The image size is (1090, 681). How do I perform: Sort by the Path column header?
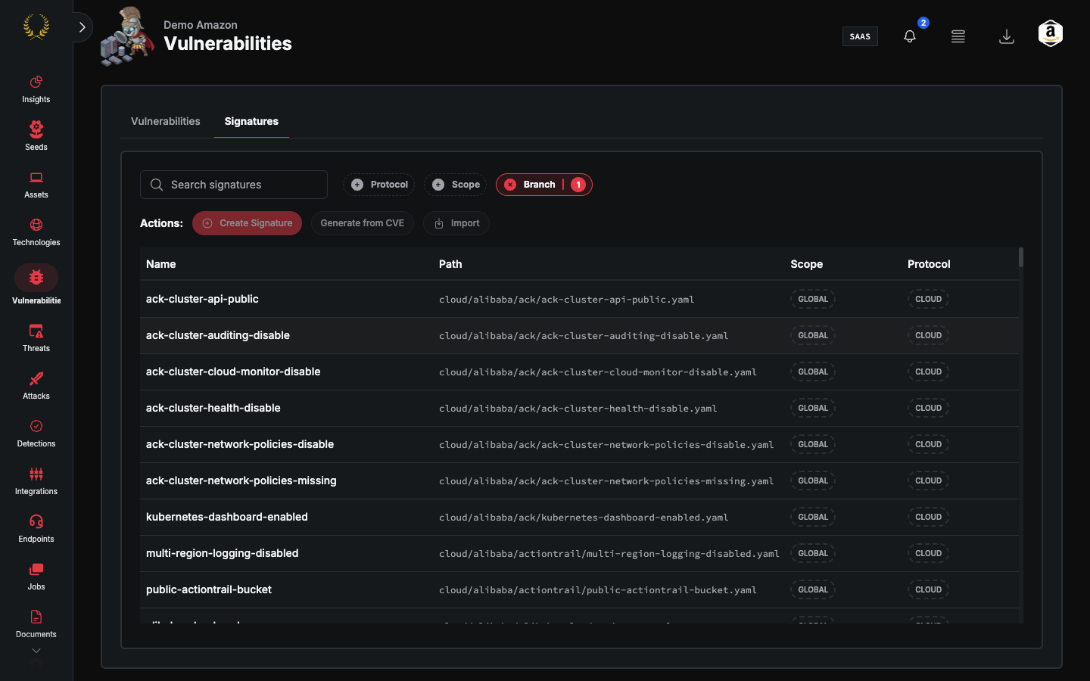(450, 264)
